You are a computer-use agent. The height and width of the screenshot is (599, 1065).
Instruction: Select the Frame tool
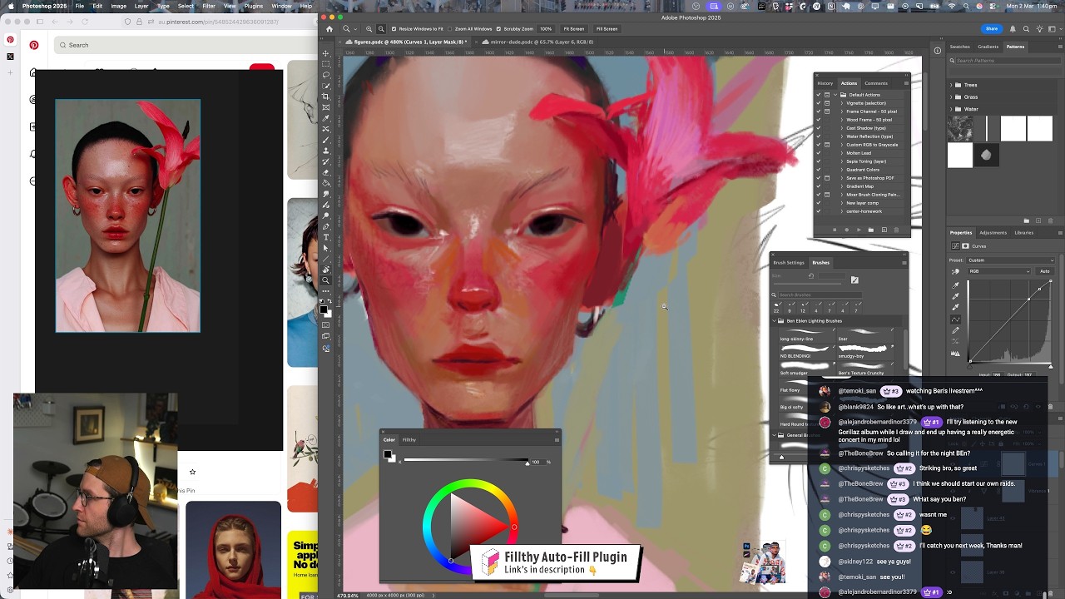click(326, 107)
